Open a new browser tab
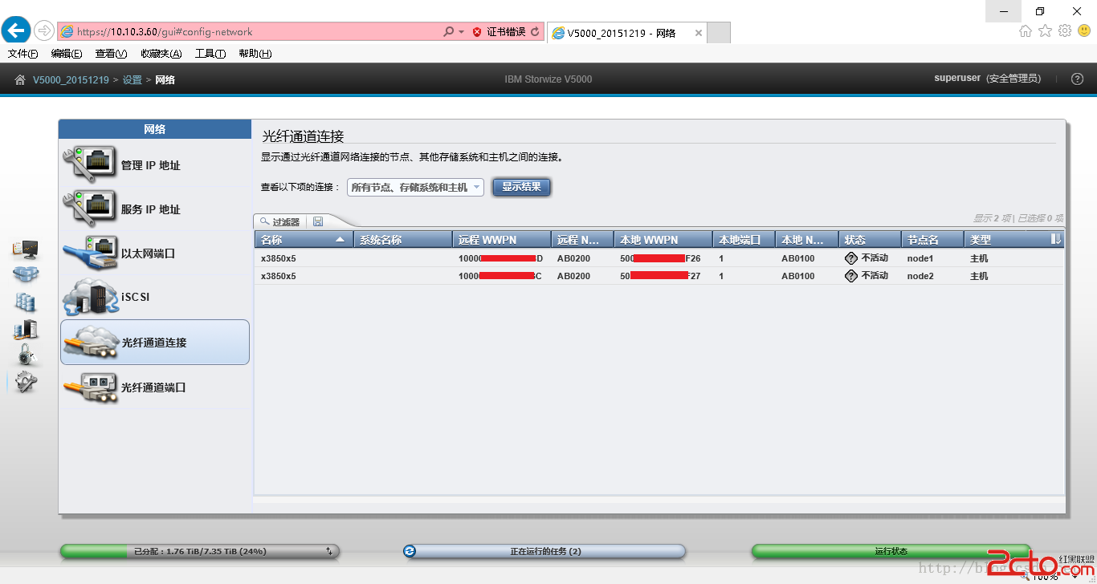This screenshot has width=1097, height=584. coord(719,33)
